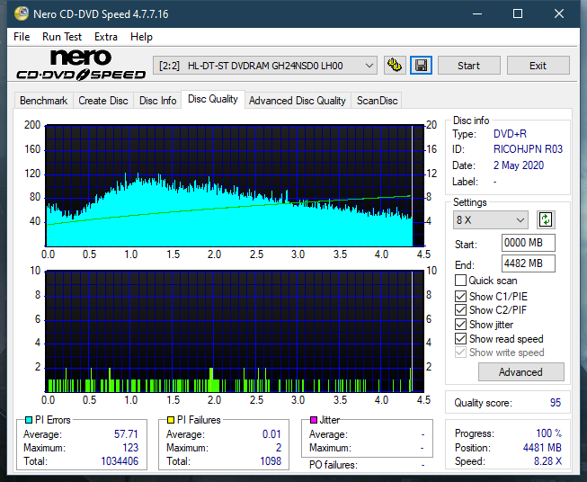Open the Advanced Disc Quality tab
Viewport: 587px width, 482px height.
coord(298,101)
